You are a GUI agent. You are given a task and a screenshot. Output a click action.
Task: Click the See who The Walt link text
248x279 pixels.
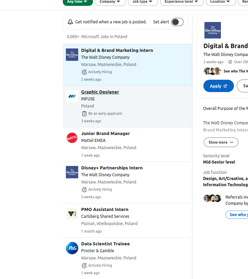coord(236,71)
